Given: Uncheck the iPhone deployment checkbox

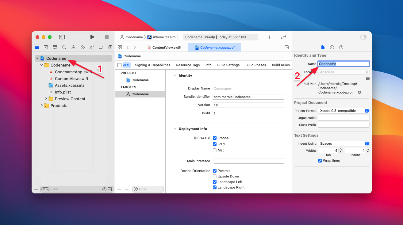Looking at the screenshot, I should tap(215, 138).
